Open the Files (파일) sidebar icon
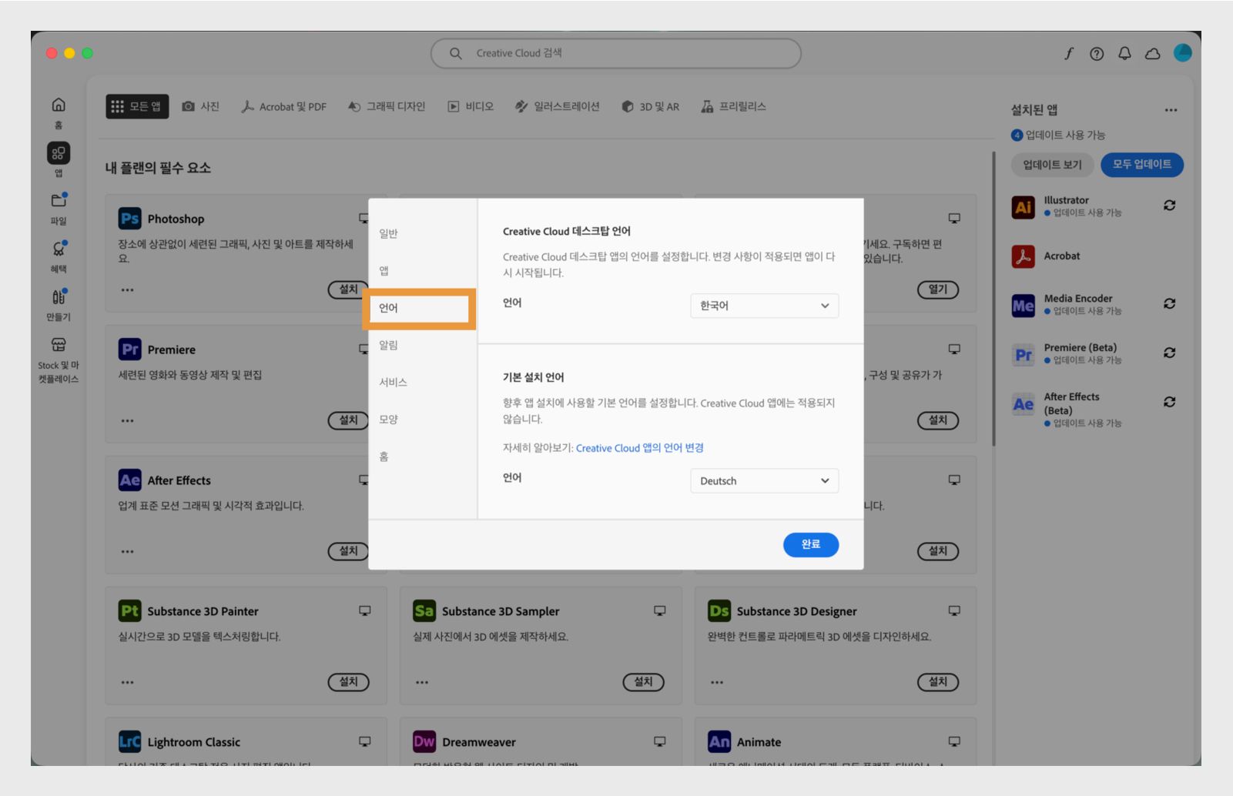1233x796 pixels. point(59,200)
